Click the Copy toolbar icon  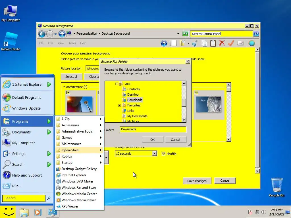pos(204,43)
